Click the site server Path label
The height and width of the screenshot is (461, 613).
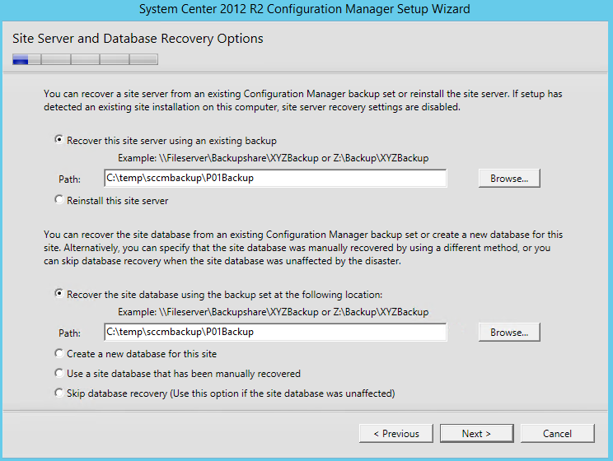(69, 179)
